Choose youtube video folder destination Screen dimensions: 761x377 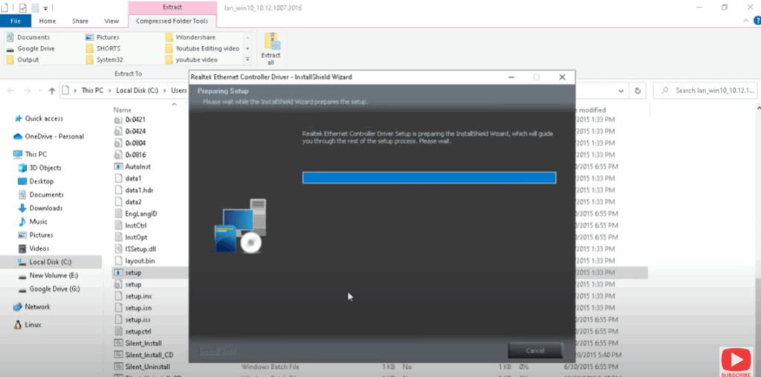point(191,59)
